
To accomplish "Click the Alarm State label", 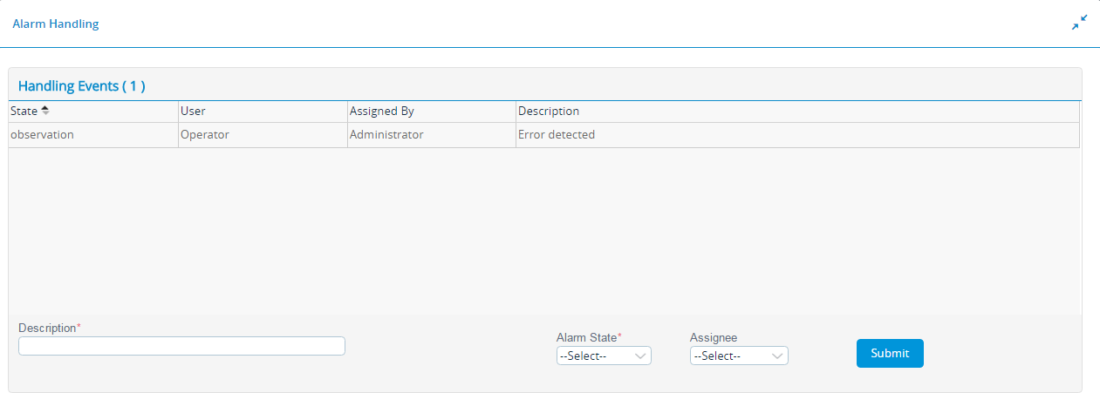I will [586, 337].
